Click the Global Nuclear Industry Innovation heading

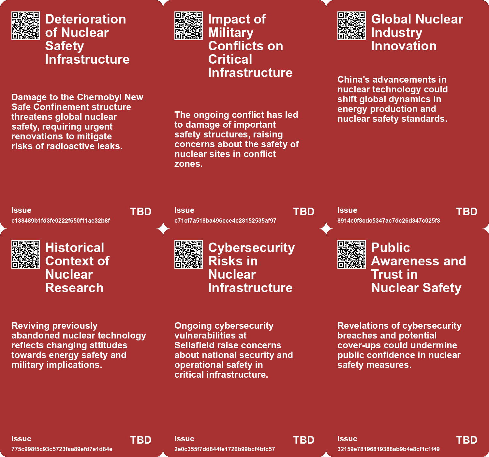point(417,33)
